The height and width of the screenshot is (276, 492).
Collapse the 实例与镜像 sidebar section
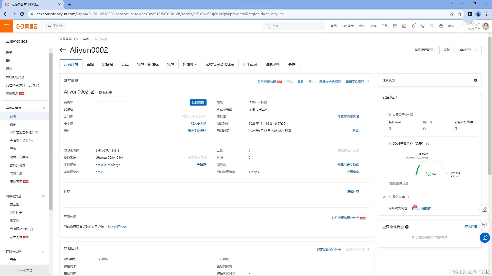[43, 108]
